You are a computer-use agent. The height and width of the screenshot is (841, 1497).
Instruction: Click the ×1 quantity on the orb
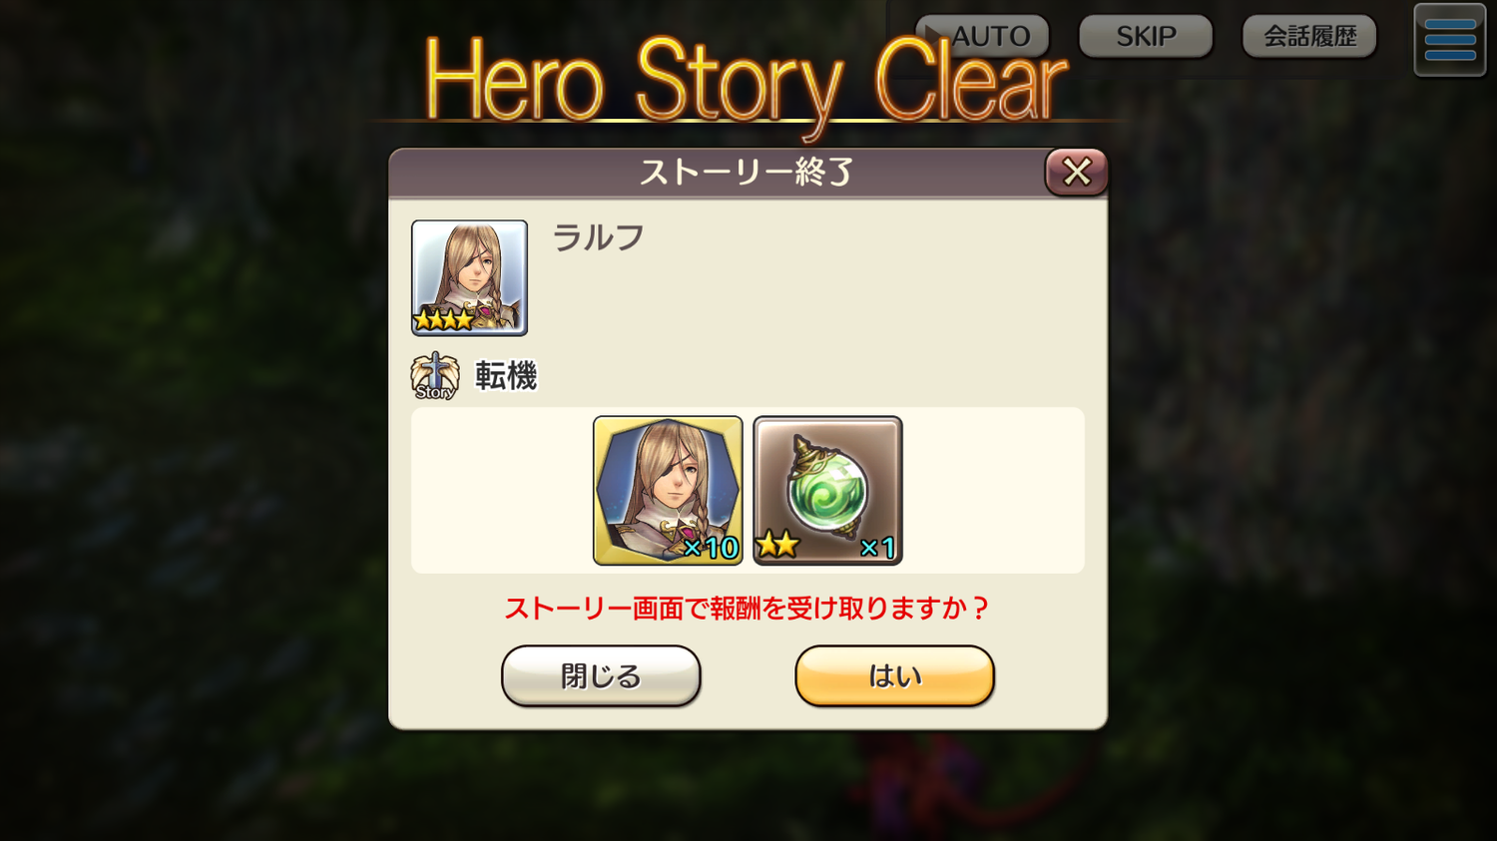pyautogui.click(x=877, y=548)
